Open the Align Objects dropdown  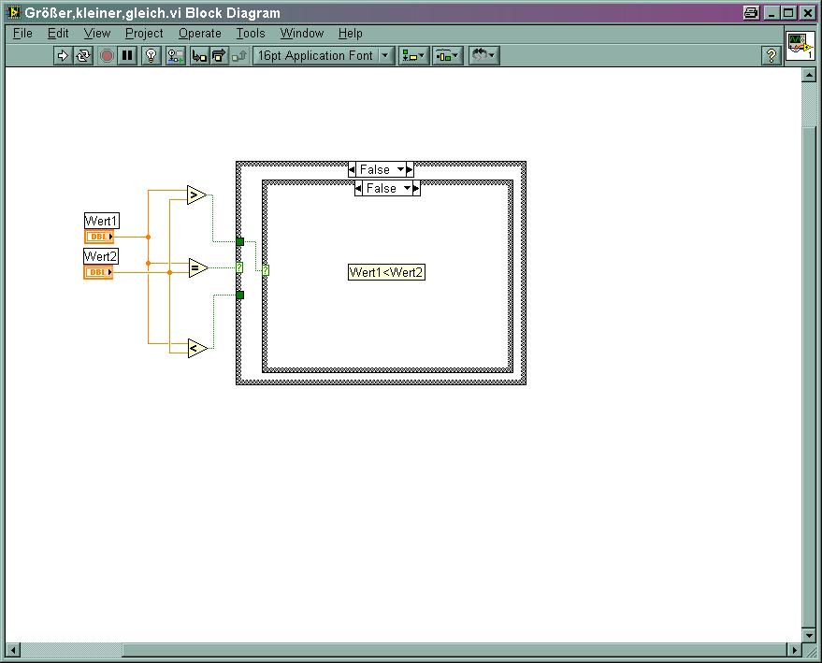click(412, 56)
